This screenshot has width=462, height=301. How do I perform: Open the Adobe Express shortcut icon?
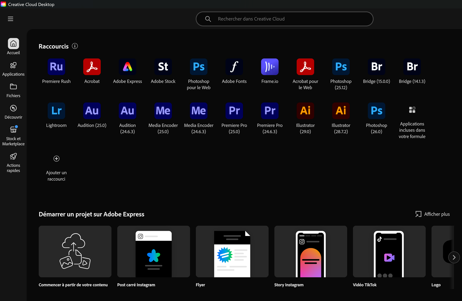click(x=128, y=67)
